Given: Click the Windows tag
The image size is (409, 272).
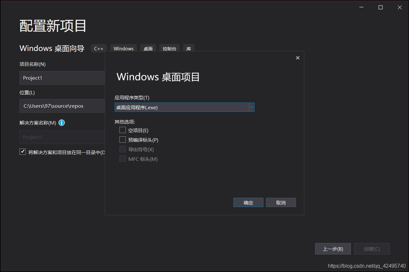Looking at the screenshot, I should [124, 48].
